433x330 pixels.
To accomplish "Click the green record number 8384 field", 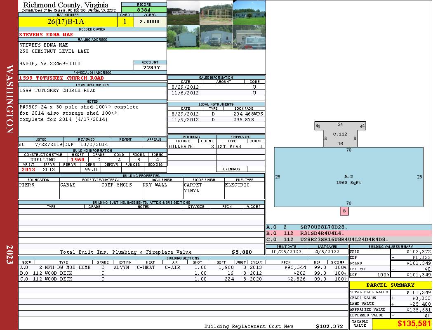I will point(144,9).
